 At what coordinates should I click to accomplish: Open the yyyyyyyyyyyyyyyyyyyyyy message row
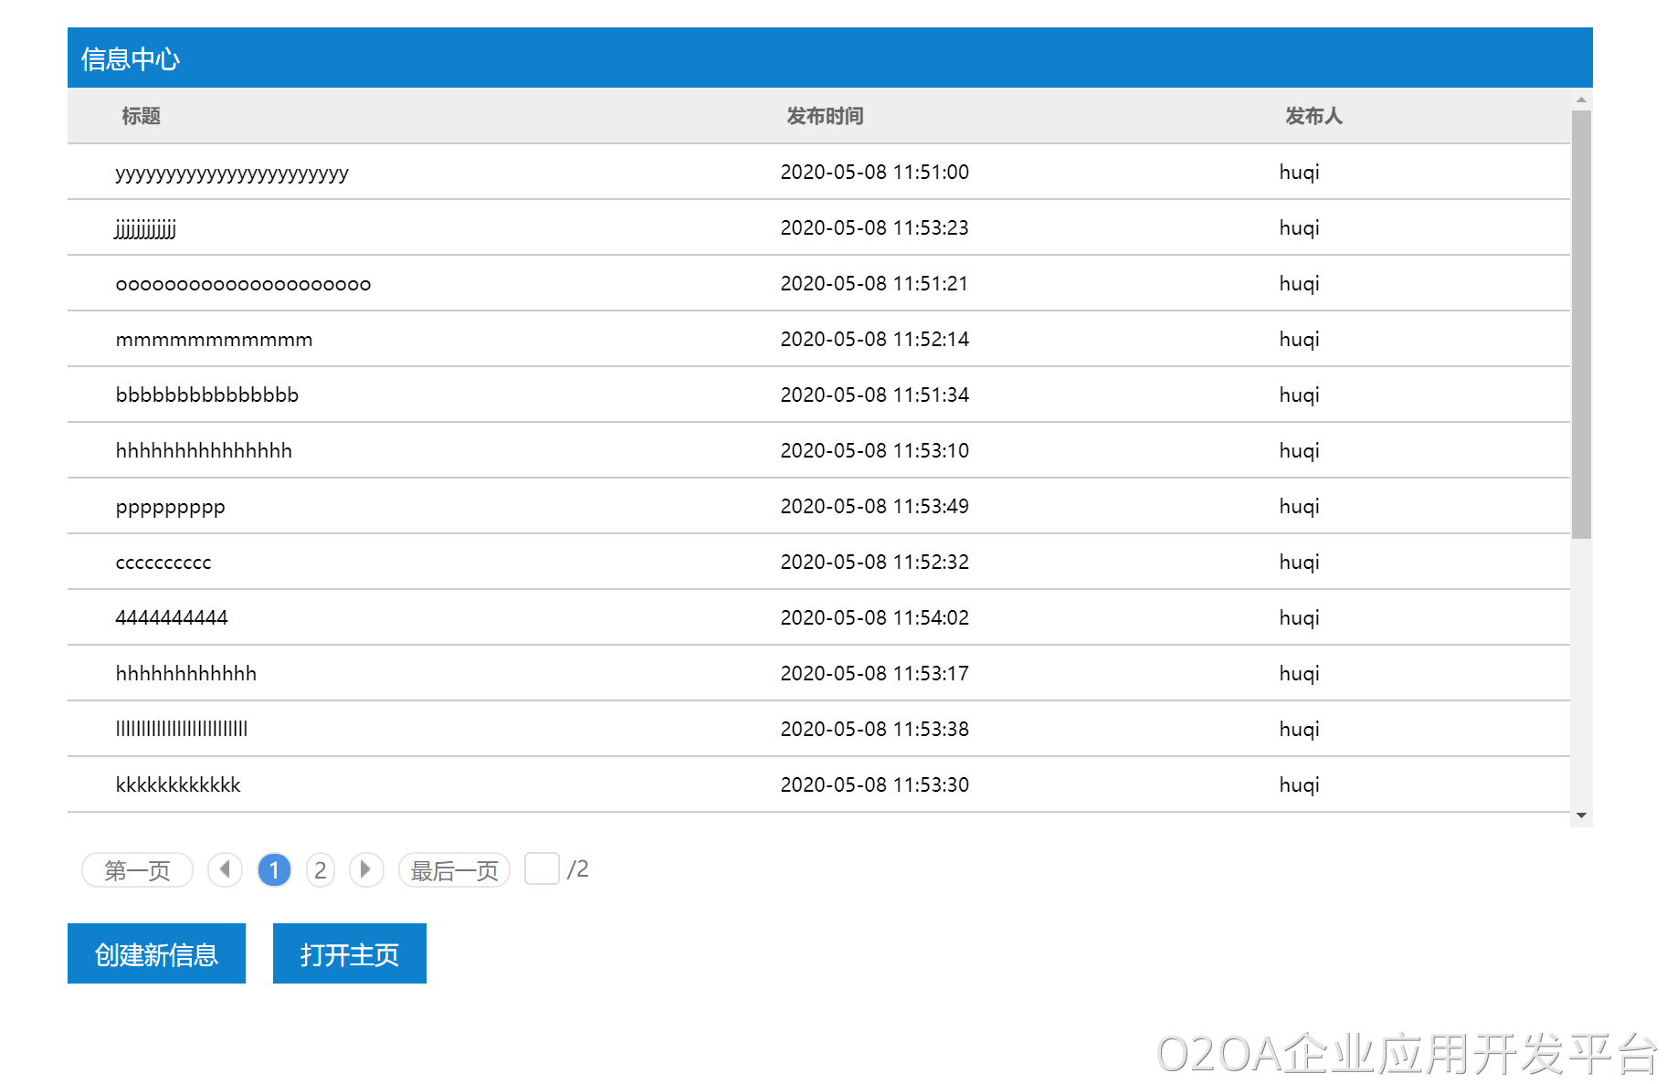232,173
